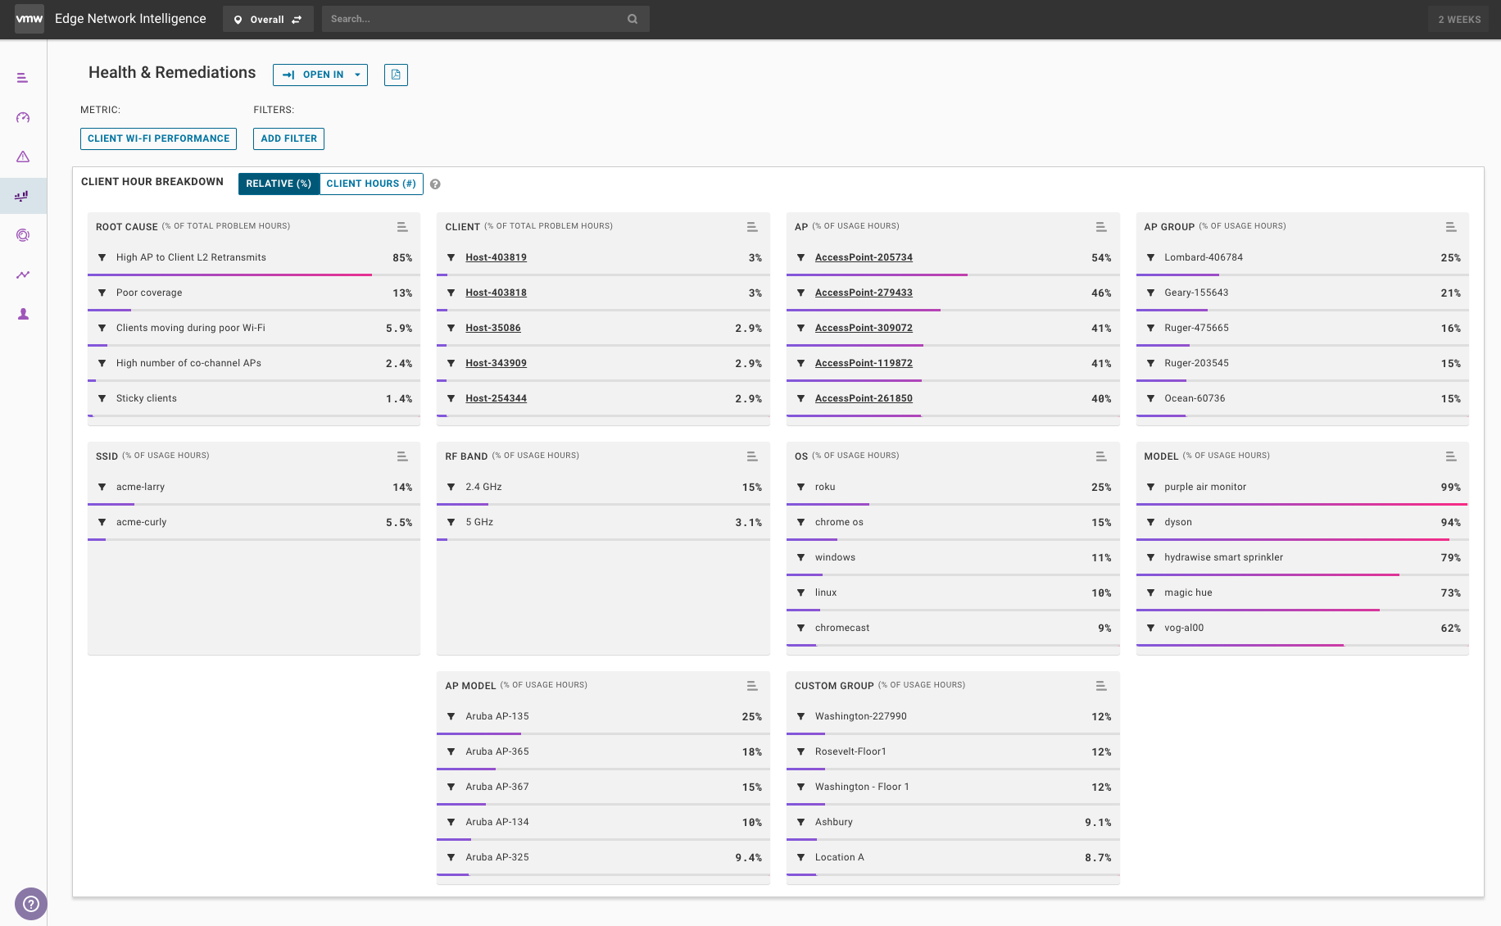Screen dimensions: 1501x926
Task: Open the AP card menu icon
Action: [1101, 227]
